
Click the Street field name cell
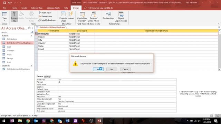tap(53, 37)
